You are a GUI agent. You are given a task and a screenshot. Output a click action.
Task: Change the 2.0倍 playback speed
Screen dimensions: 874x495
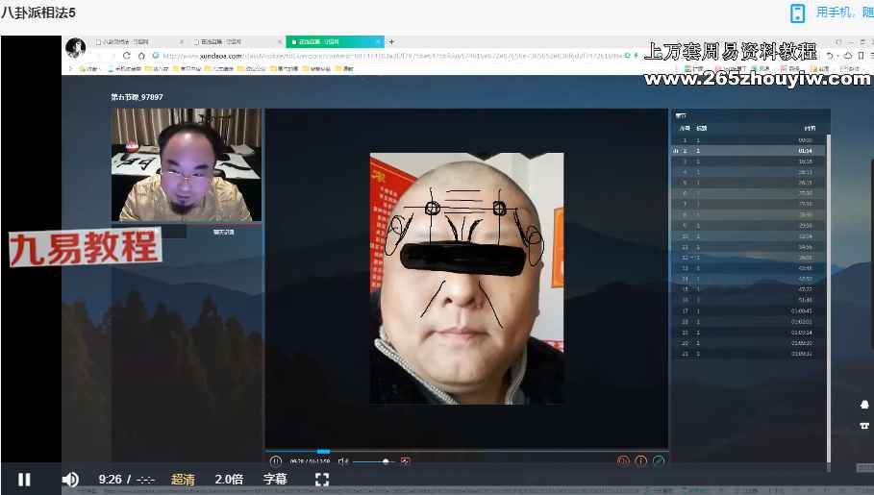[x=229, y=480]
